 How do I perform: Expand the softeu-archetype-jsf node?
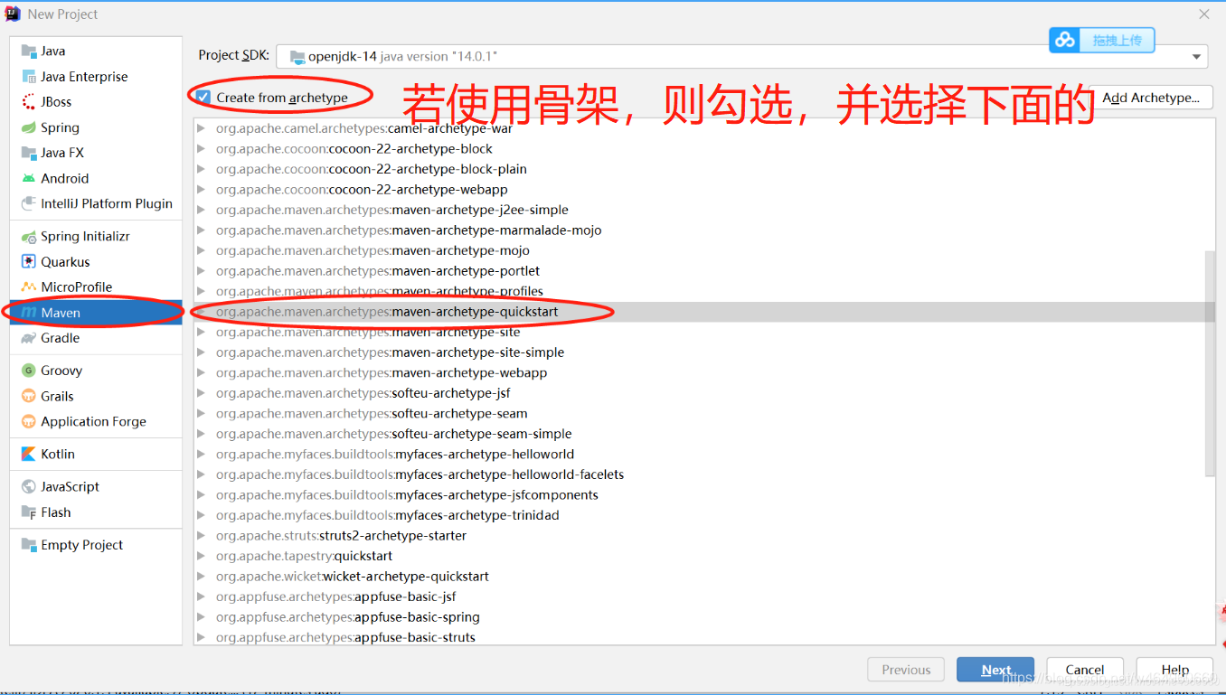[x=201, y=393]
